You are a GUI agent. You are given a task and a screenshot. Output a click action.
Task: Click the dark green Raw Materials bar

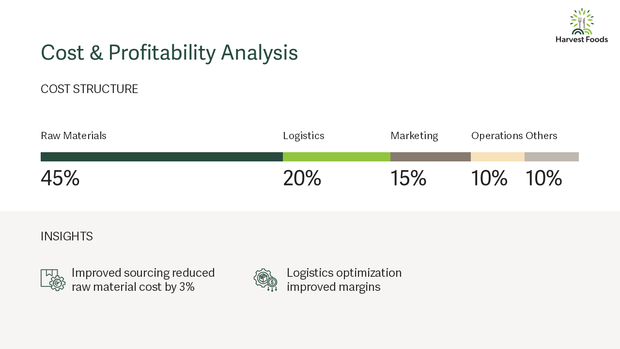pos(162,157)
